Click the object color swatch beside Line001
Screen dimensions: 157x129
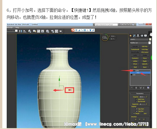(150, 39)
